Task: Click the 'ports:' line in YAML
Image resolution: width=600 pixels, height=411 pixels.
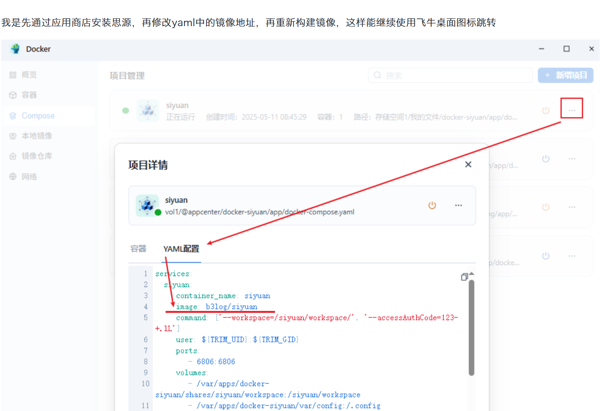Action: click(x=188, y=351)
